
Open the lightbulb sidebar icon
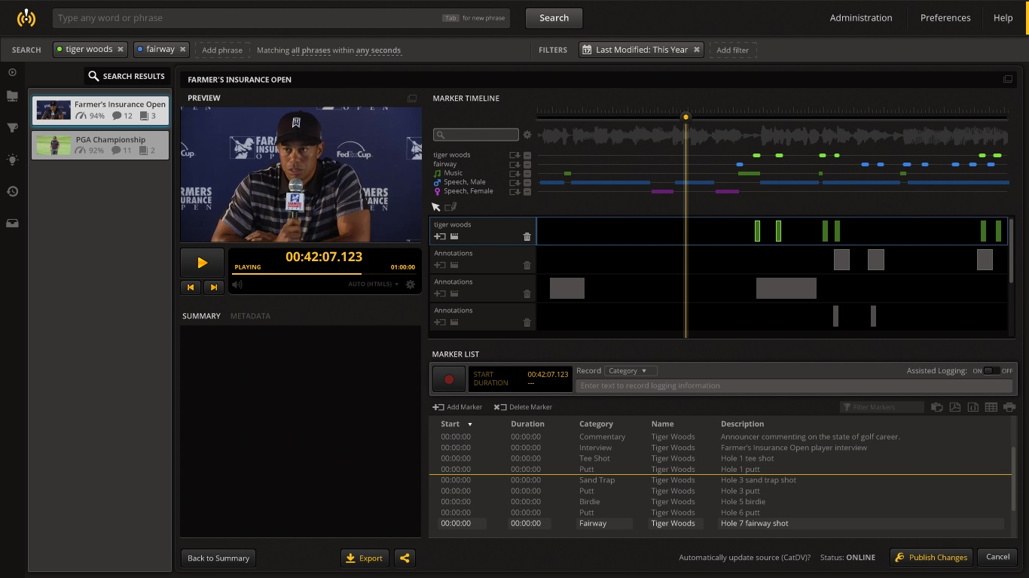point(12,160)
